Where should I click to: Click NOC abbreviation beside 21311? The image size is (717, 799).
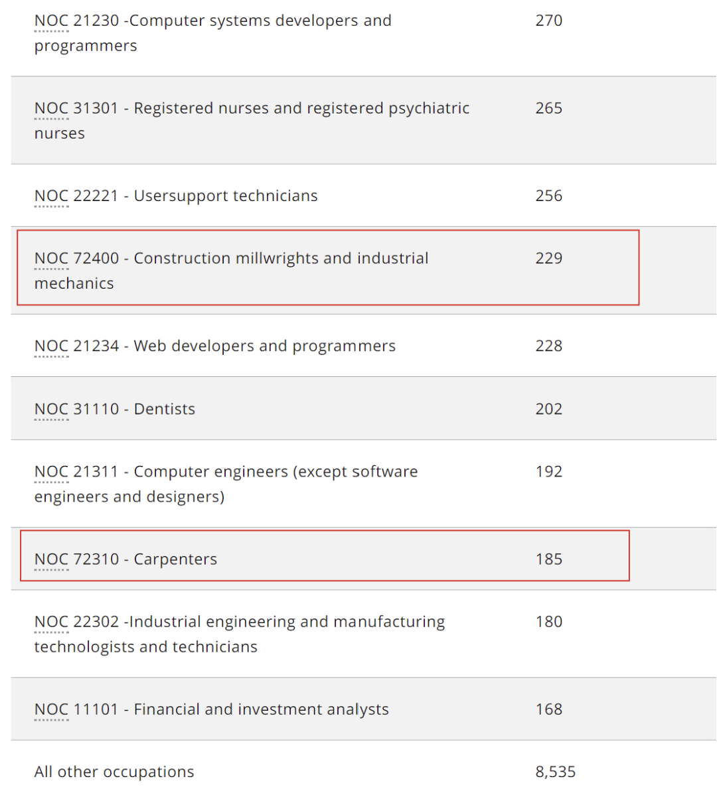(51, 472)
